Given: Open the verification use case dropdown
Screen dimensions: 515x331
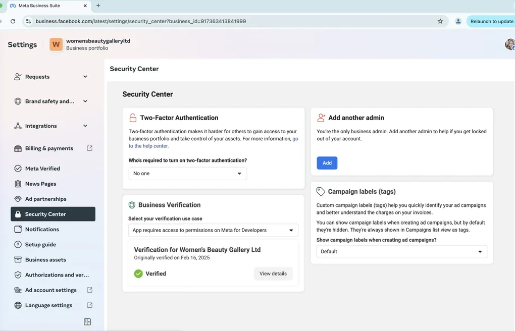Looking at the screenshot, I should point(213,230).
